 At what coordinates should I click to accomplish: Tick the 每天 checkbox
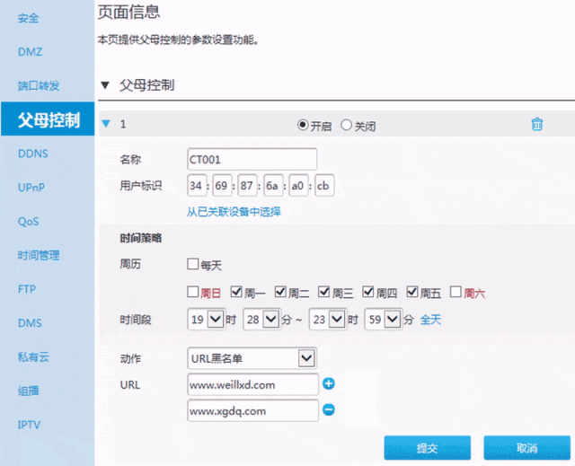[x=193, y=264]
